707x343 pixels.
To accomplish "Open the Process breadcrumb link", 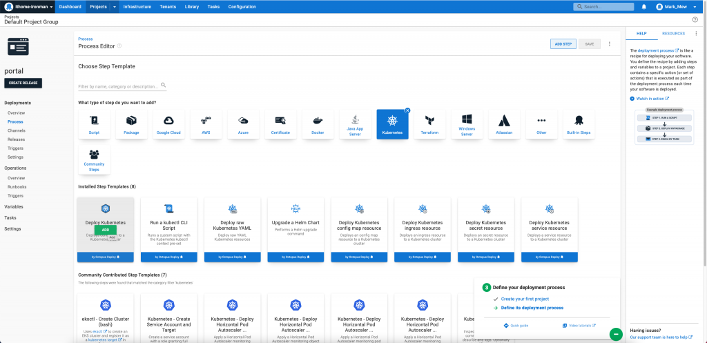I will (x=85, y=39).
